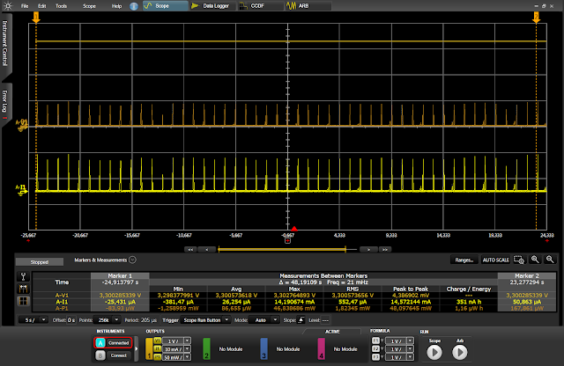This screenshot has width=564, height=366.
Task: Open the Ranges... dialog
Action: point(464,260)
